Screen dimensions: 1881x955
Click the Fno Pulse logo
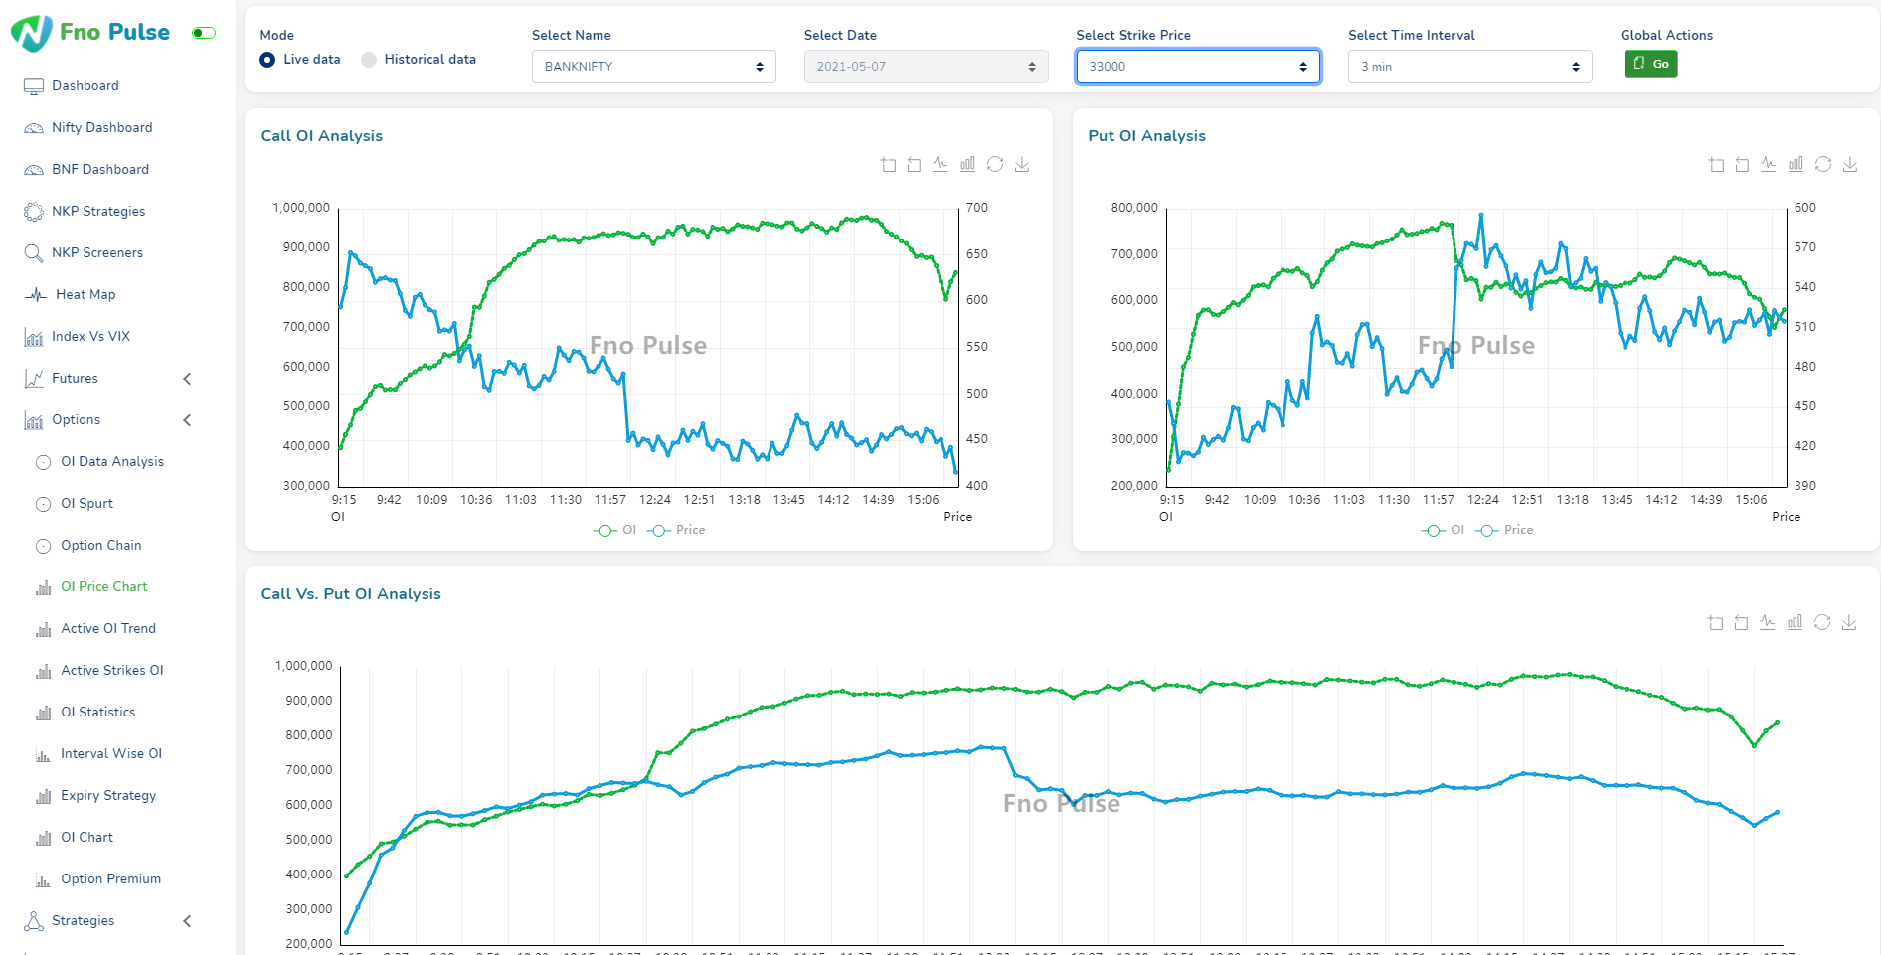90,33
